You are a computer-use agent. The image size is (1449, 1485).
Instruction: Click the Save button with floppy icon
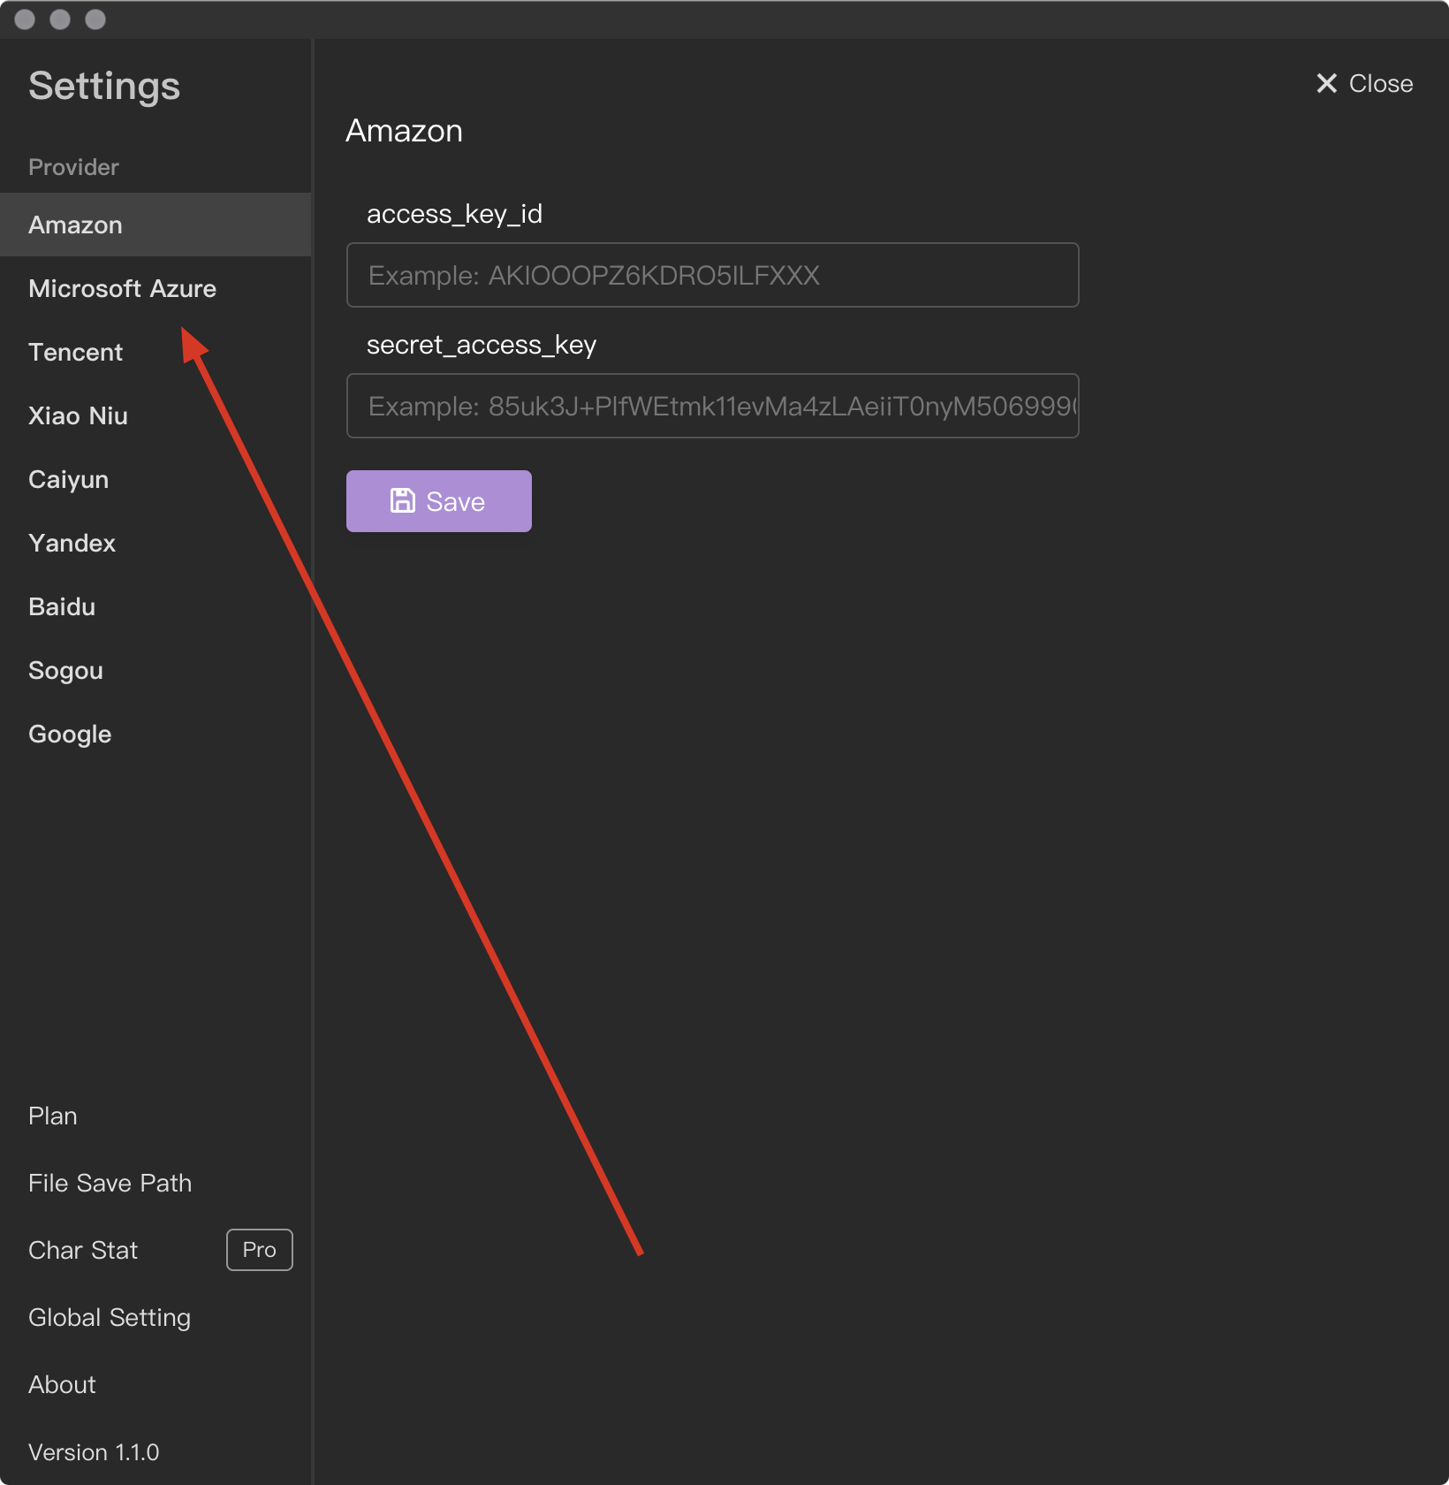438,501
